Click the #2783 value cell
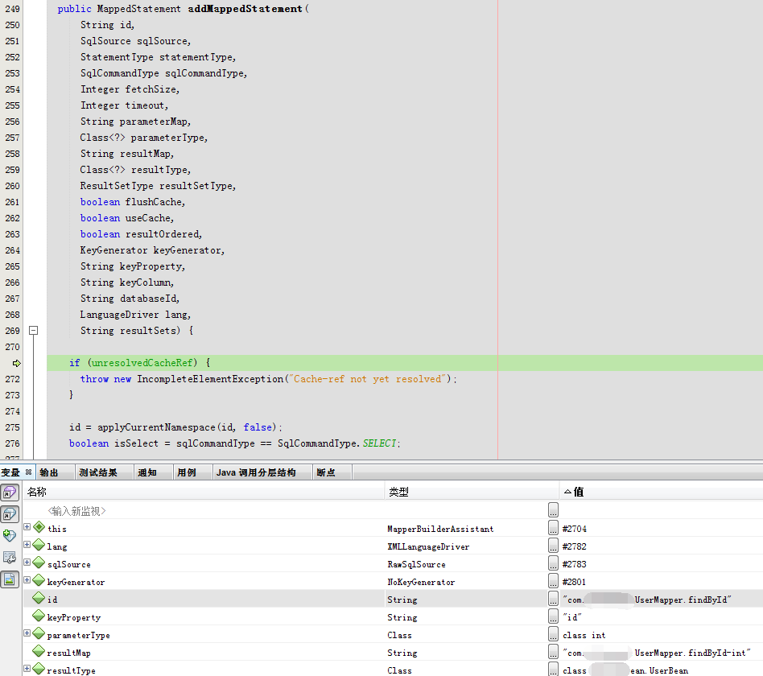Viewport: 763px width, 676px height. coord(574,565)
